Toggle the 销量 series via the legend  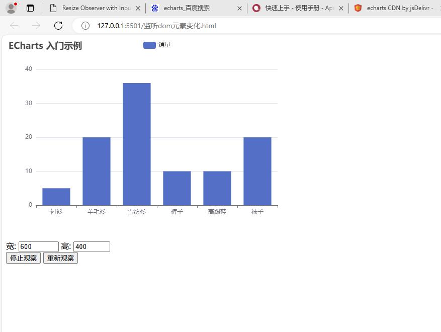coord(157,45)
